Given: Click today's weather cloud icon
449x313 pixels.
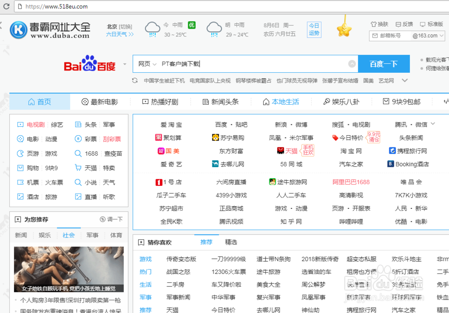Looking at the screenshot, I should point(153,28).
